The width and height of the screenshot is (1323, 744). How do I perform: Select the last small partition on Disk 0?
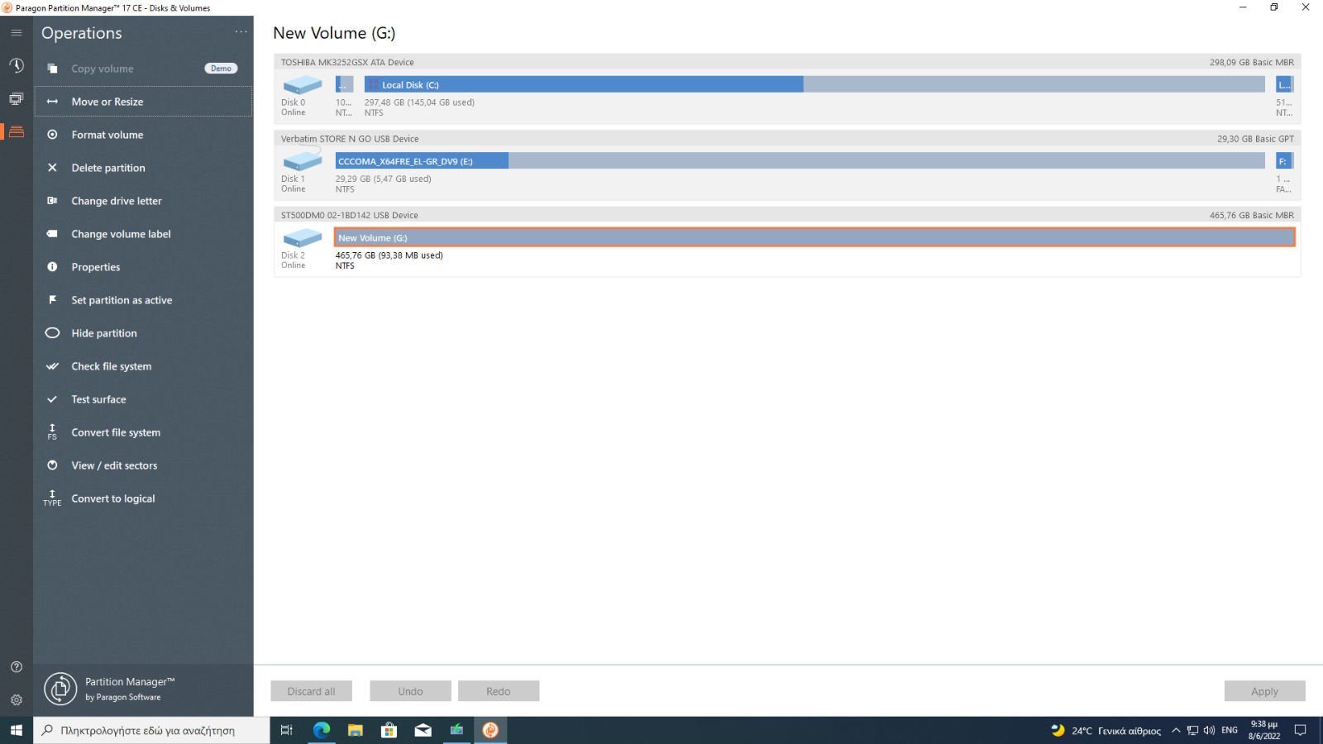(1284, 84)
